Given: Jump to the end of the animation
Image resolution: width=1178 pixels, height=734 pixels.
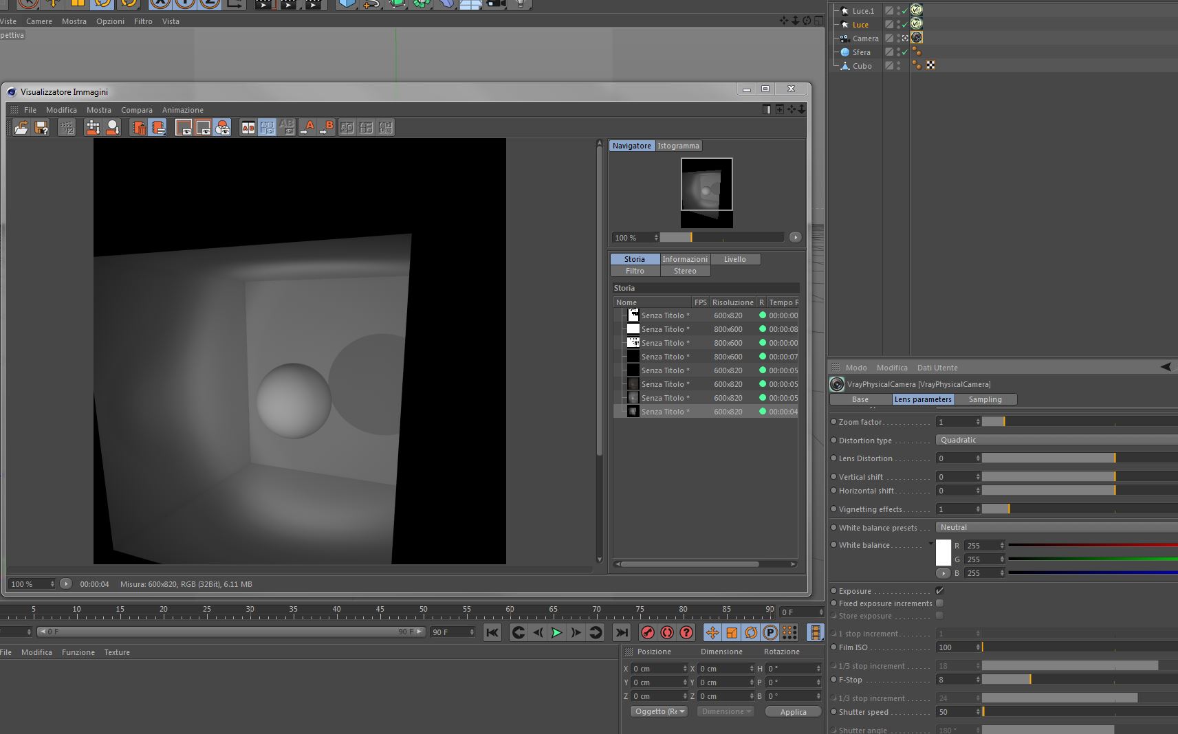Looking at the screenshot, I should [622, 632].
